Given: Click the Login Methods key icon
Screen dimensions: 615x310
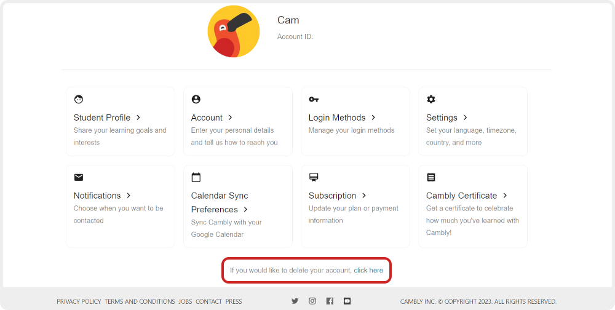Looking at the screenshot, I should [x=314, y=99].
